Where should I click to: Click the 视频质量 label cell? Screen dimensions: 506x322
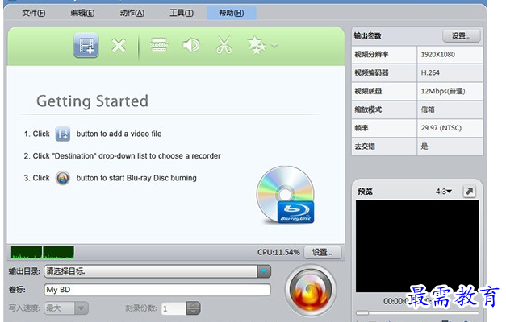click(384, 91)
